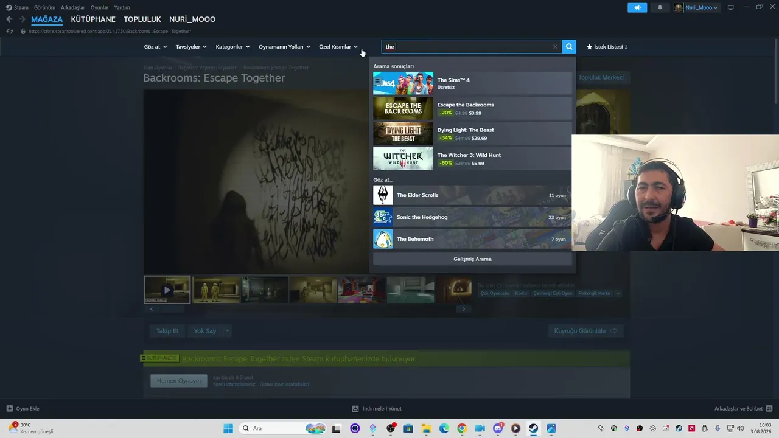Image resolution: width=779 pixels, height=438 pixels.
Task: Open Microsoft Edge from taskbar
Action: point(444,428)
